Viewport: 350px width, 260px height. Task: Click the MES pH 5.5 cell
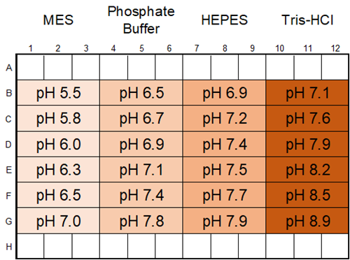[x=58, y=93]
